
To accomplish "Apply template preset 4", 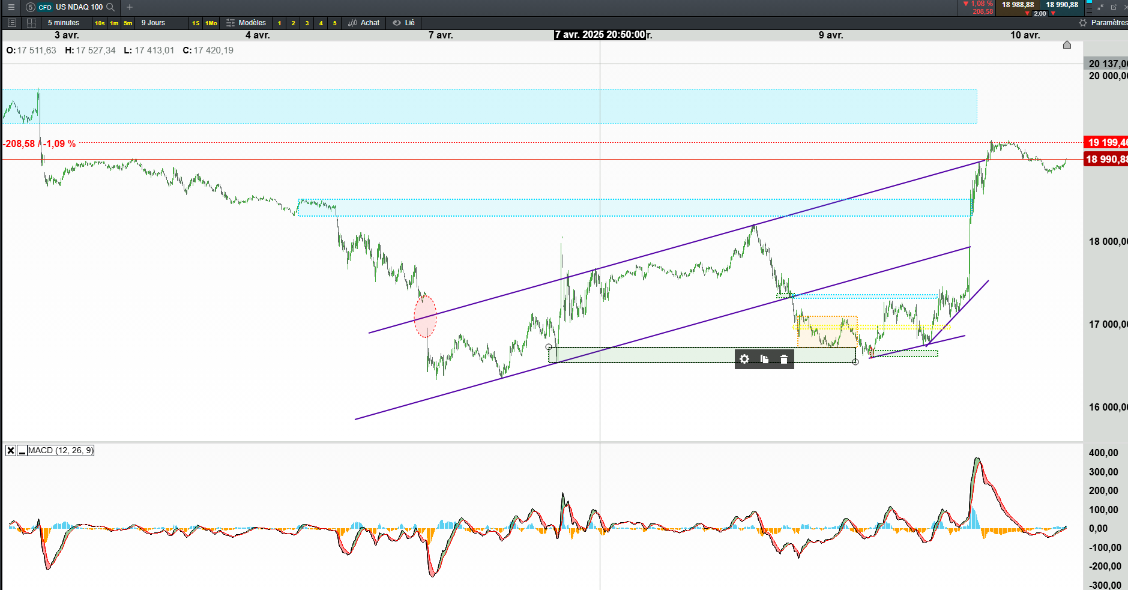I will pos(321,23).
